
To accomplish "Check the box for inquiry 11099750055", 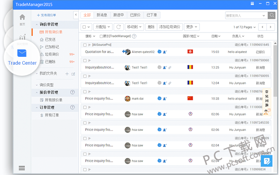I will point(85,76).
